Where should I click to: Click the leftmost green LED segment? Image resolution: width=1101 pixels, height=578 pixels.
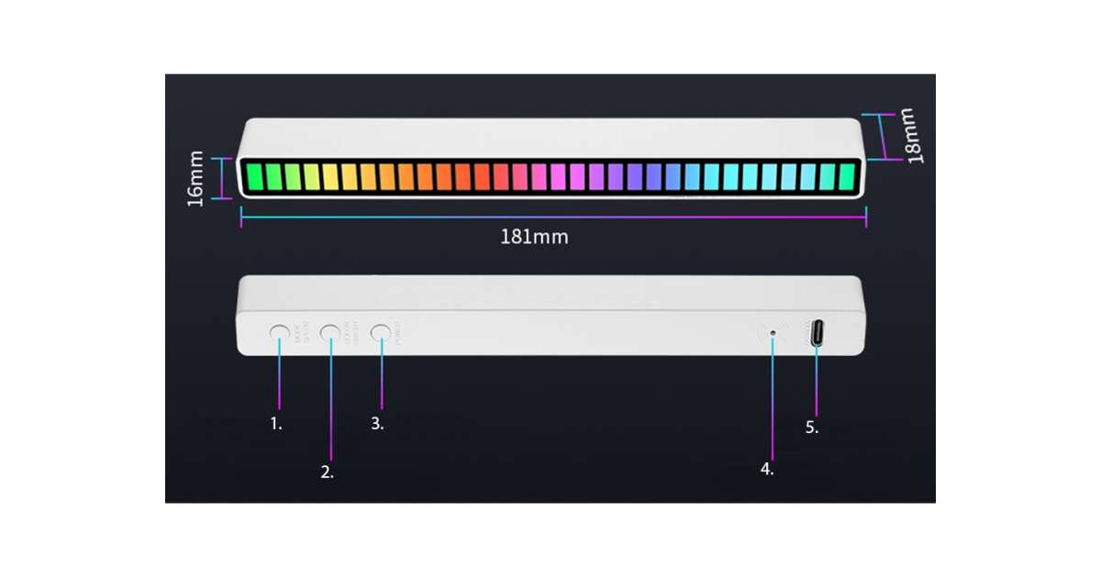tap(254, 177)
